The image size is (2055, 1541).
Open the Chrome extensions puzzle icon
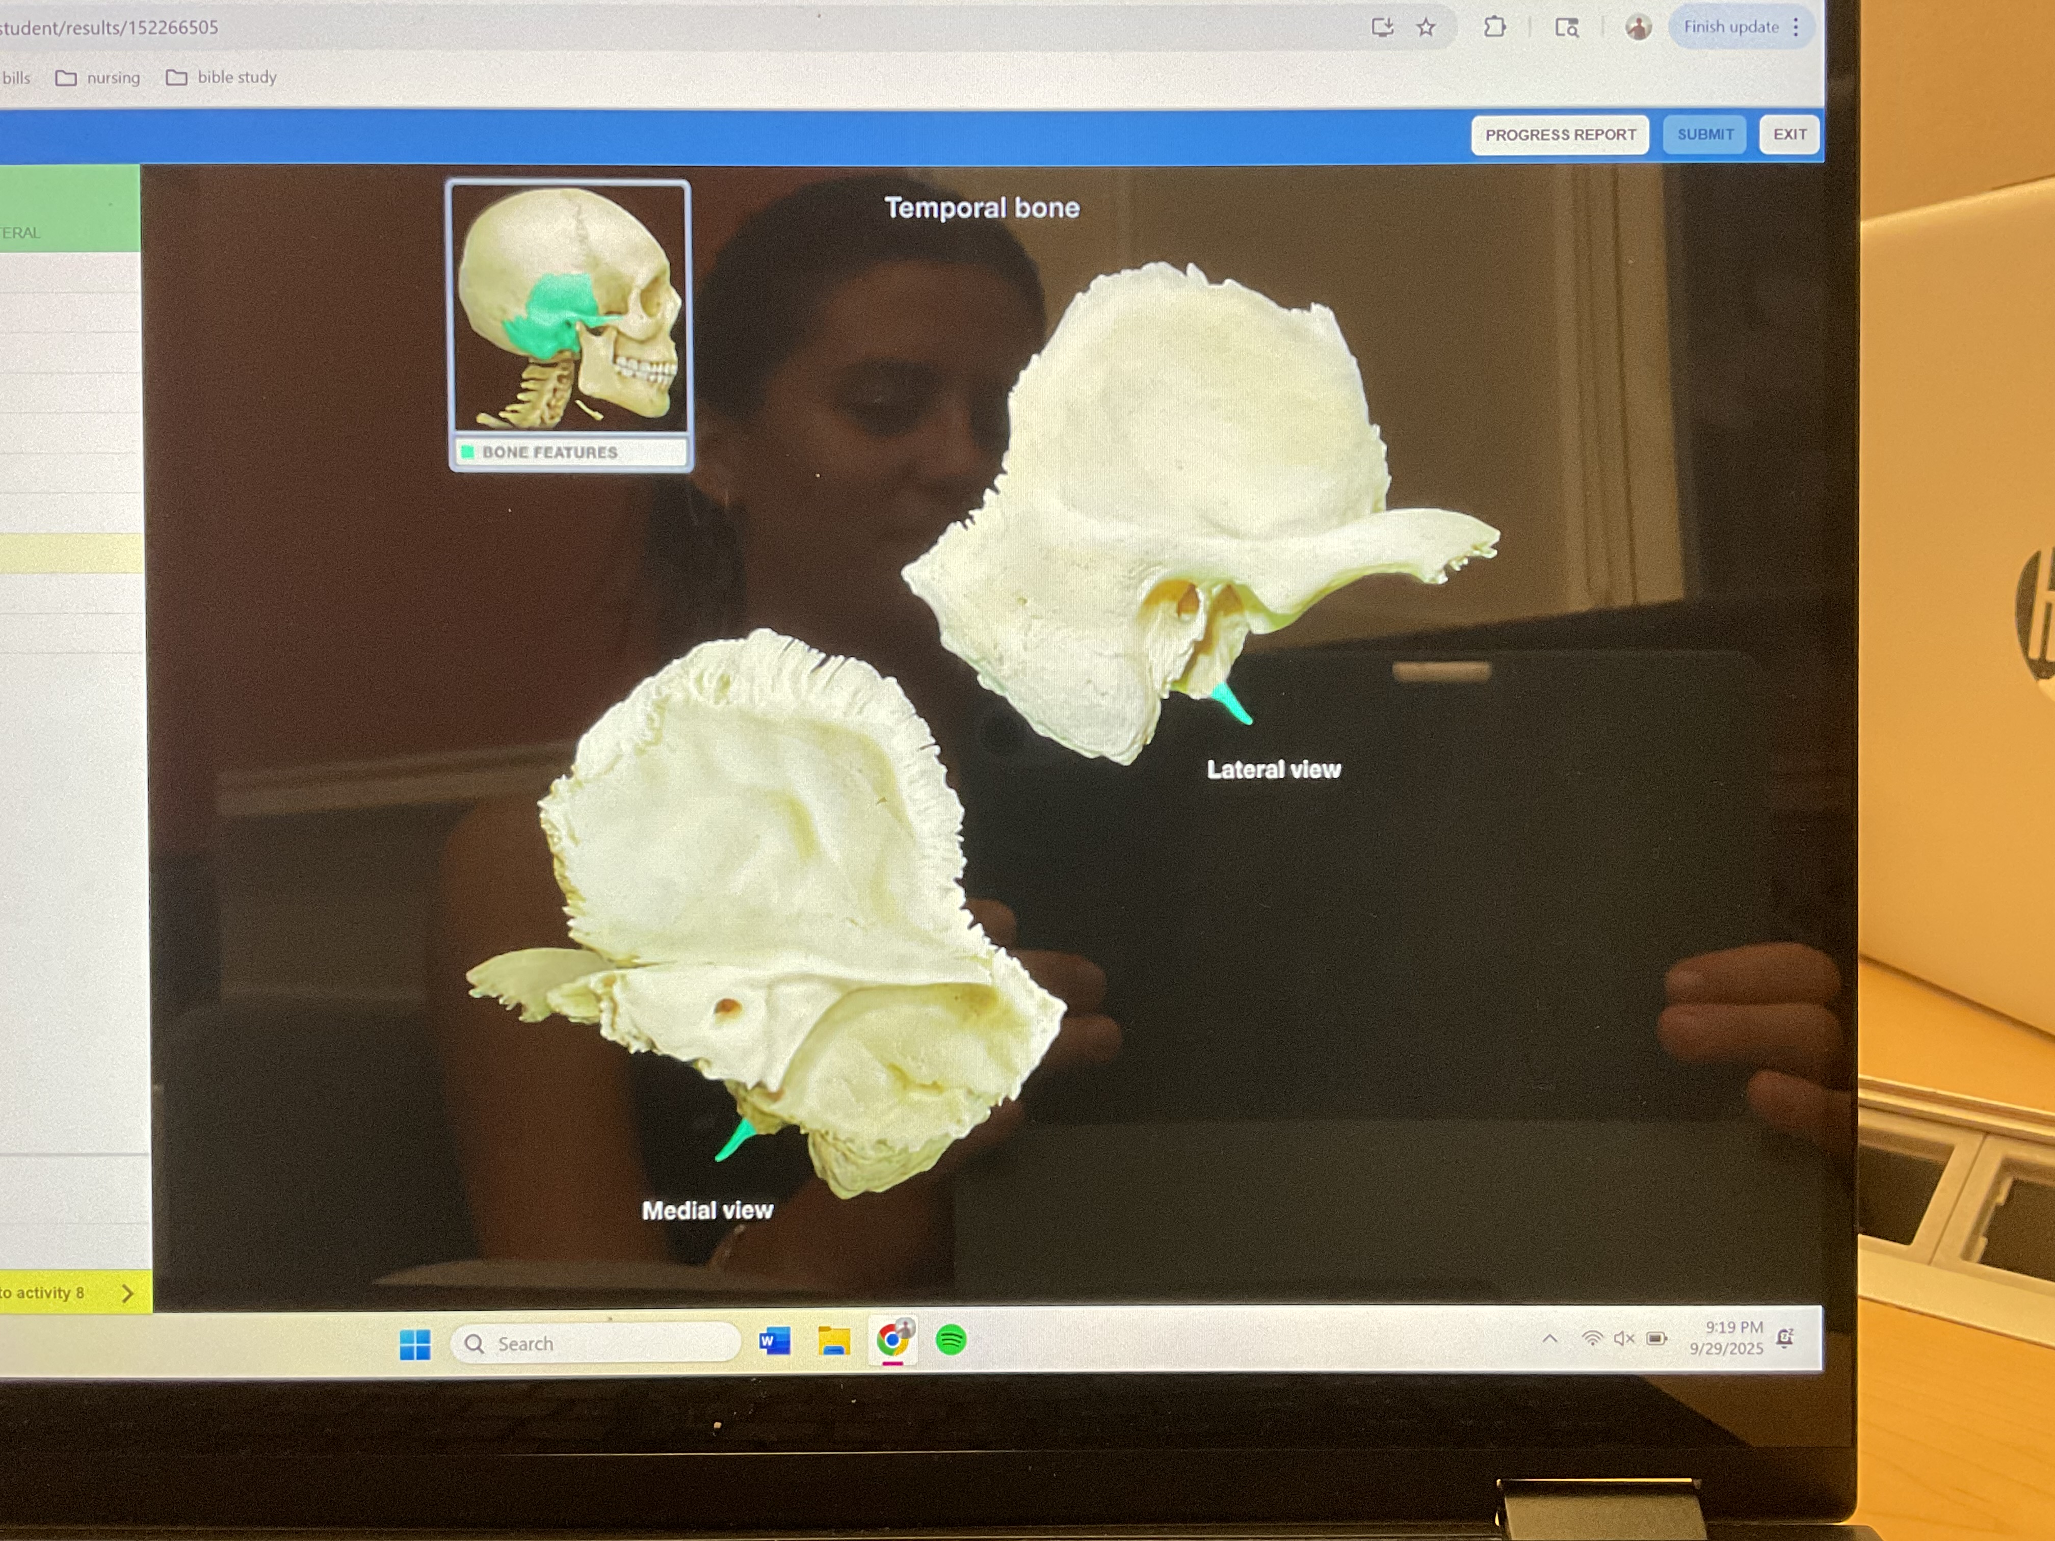click(x=1494, y=28)
